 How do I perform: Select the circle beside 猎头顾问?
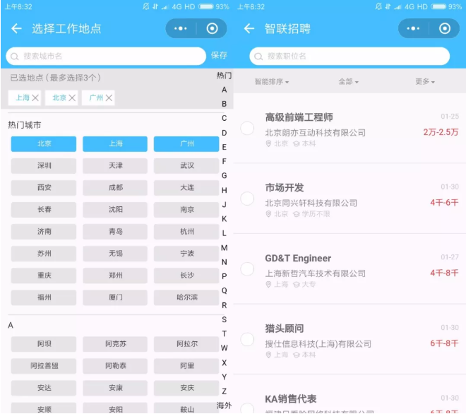click(247, 339)
